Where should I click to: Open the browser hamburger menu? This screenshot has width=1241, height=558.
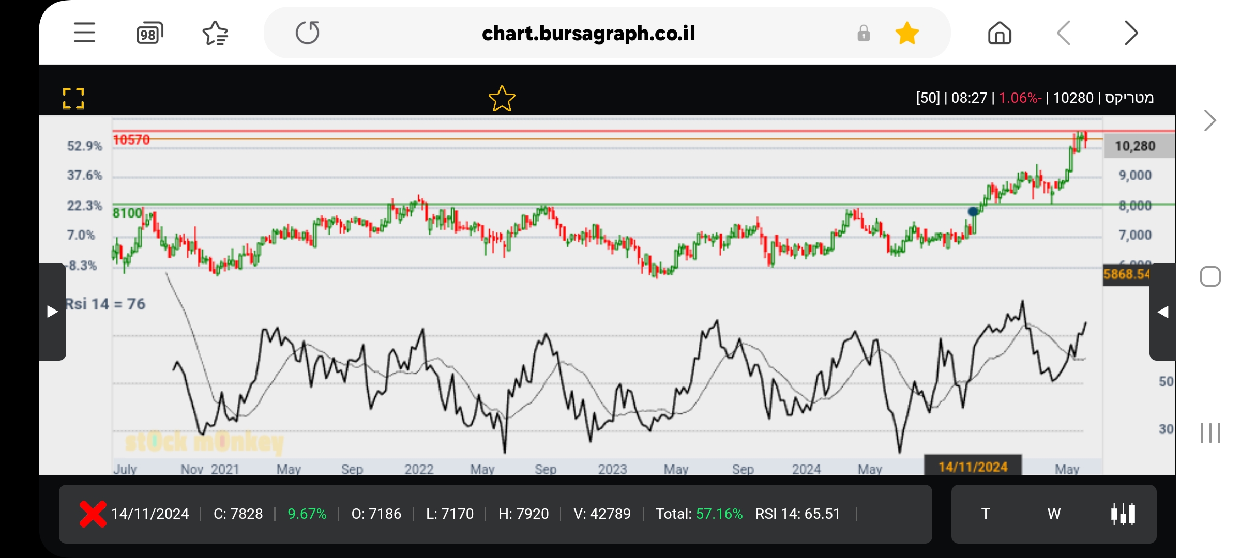coord(84,33)
